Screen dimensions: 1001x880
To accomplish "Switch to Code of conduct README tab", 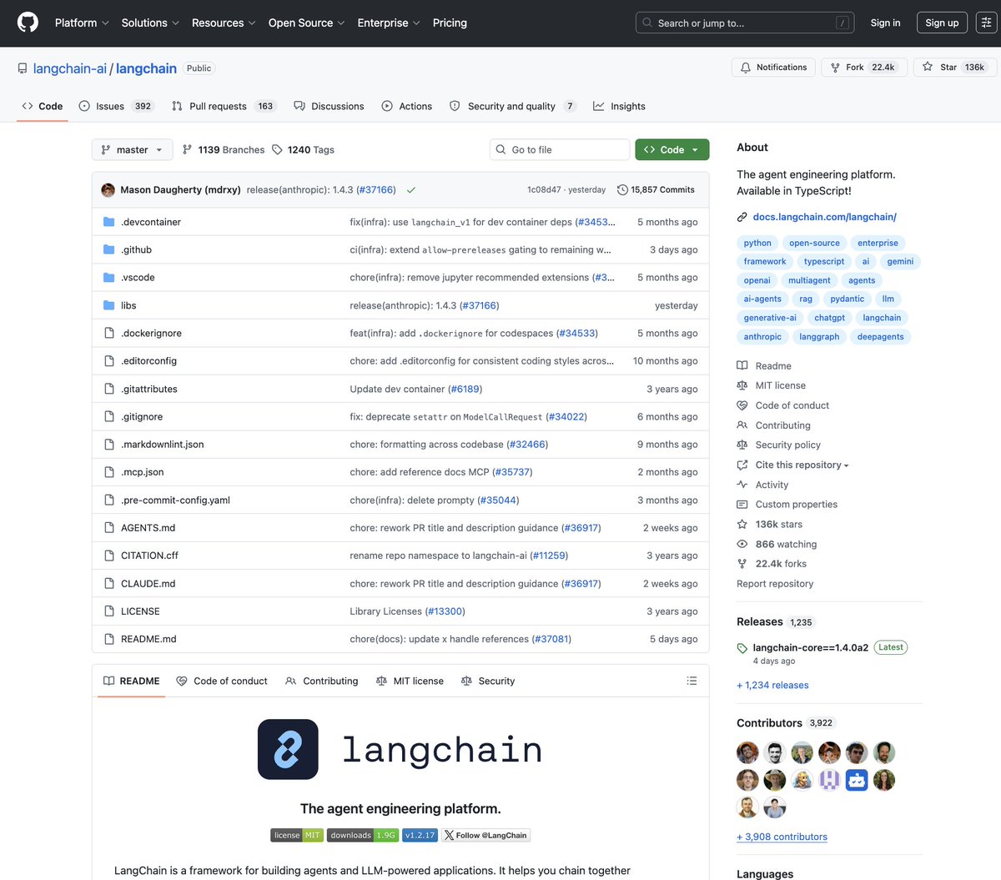I will [222, 681].
